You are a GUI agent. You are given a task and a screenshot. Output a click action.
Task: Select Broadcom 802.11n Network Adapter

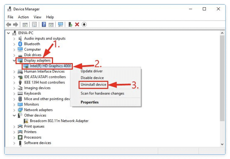pyautogui.click(x=59, y=121)
